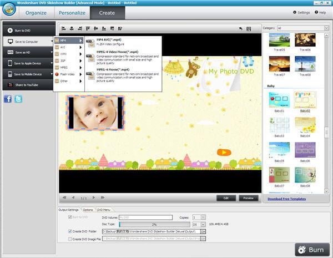Screen dimensions: 333x258
Task: Click the Burn button
Action: (312, 250)
